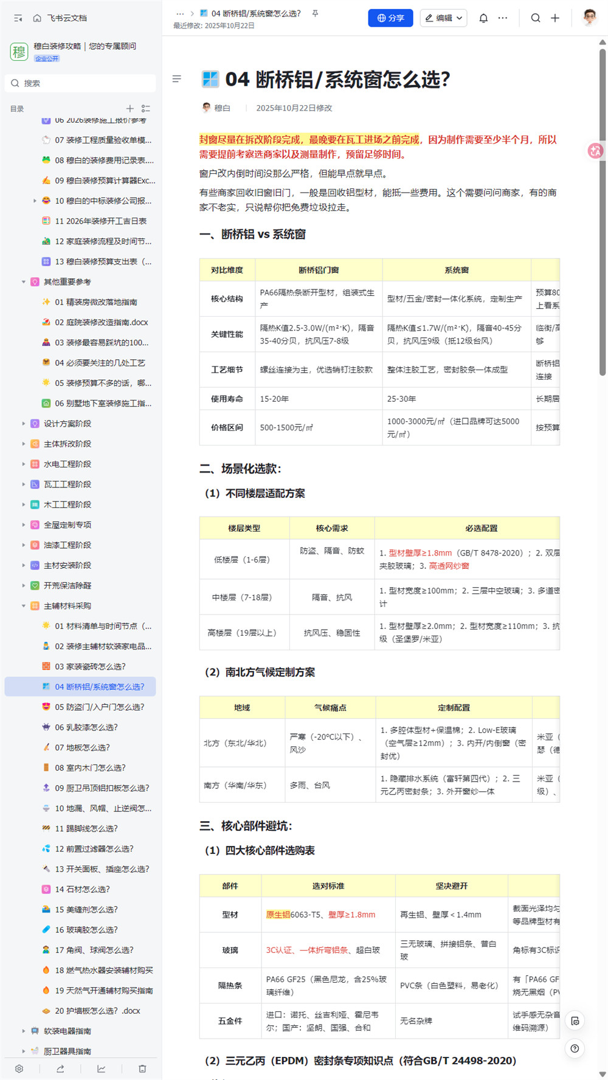This screenshot has width=608, height=1080.
Task: Open the user avatar menu
Action: click(x=589, y=18)
